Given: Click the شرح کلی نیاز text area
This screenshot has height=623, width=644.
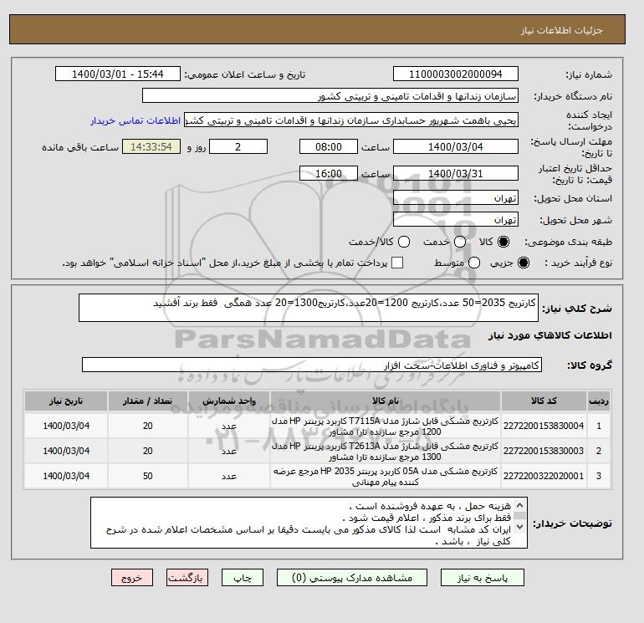Looking at the screenshot, I should (309, 308).
